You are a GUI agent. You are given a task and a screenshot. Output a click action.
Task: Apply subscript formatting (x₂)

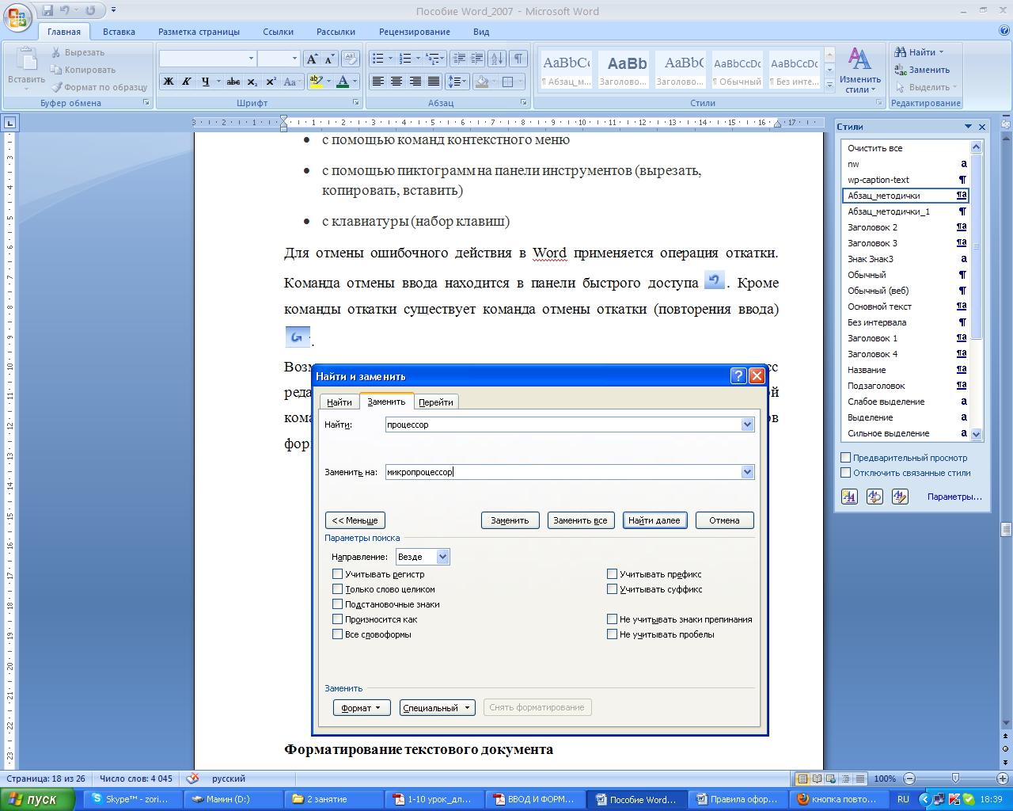pyautogui.click(x=252, y=82)
